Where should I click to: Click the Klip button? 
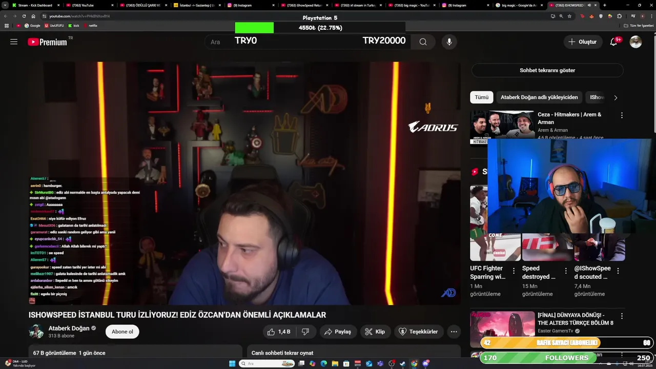pos(375,332)
